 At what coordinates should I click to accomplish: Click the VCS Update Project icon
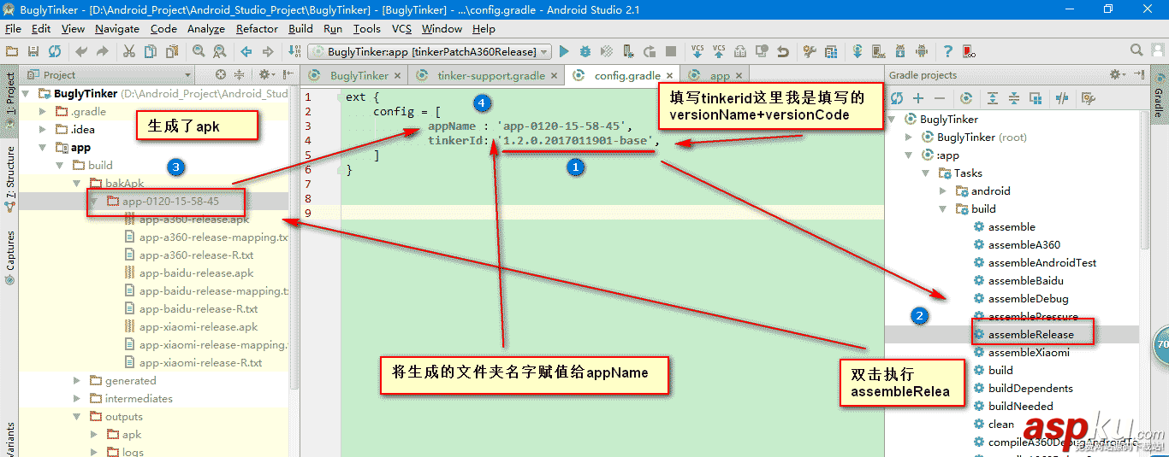click(697, 52)
